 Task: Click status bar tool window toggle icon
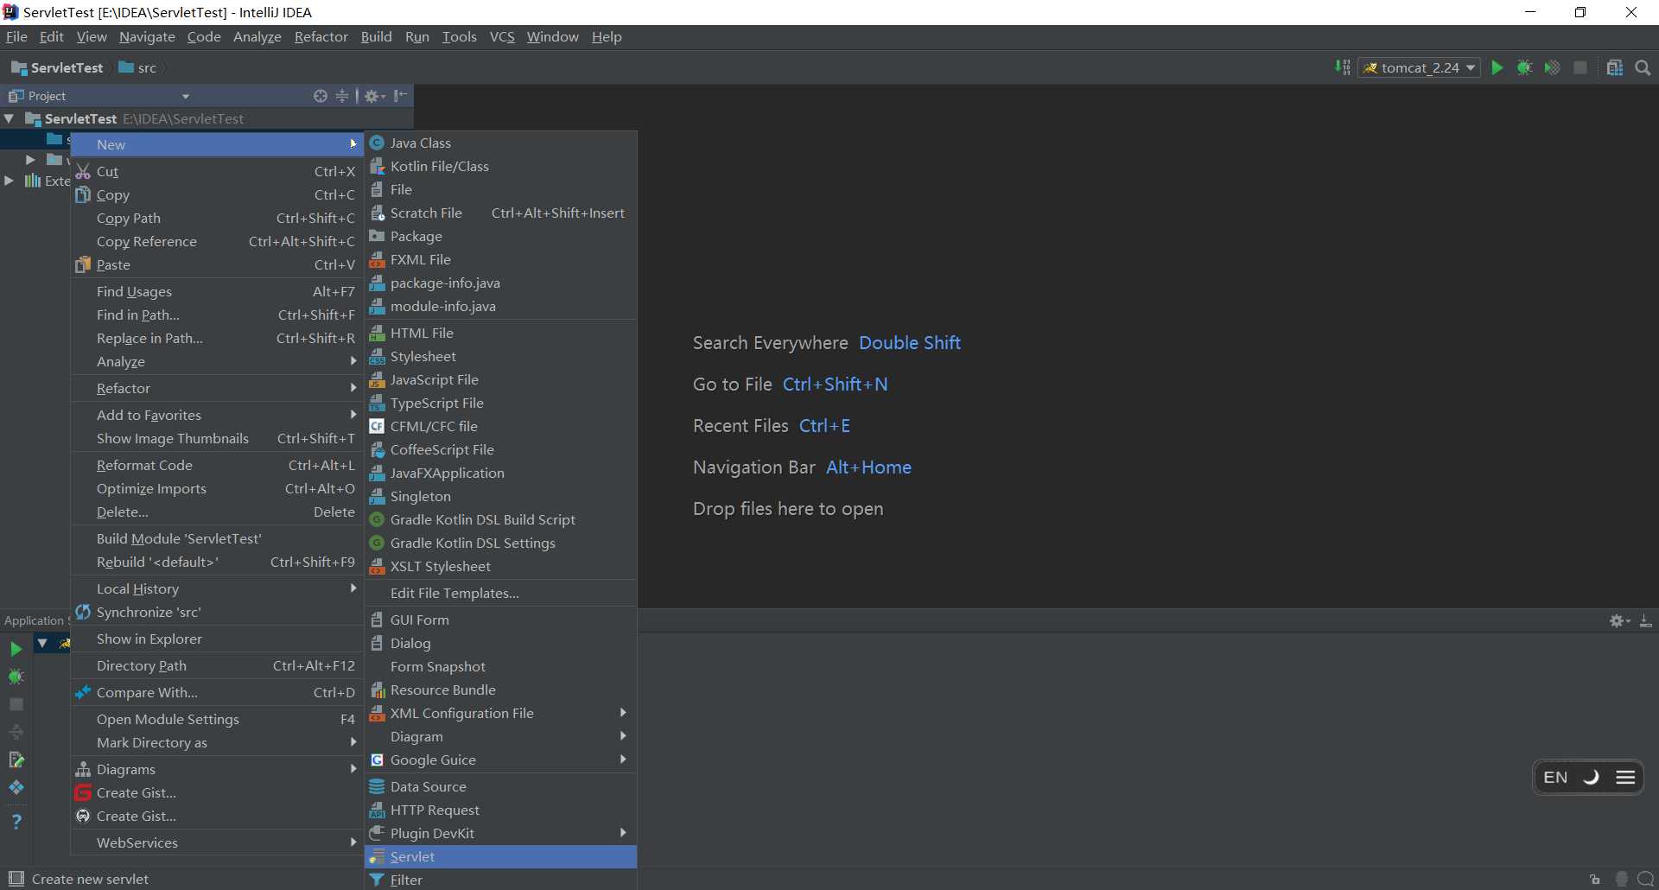(16, 879)
